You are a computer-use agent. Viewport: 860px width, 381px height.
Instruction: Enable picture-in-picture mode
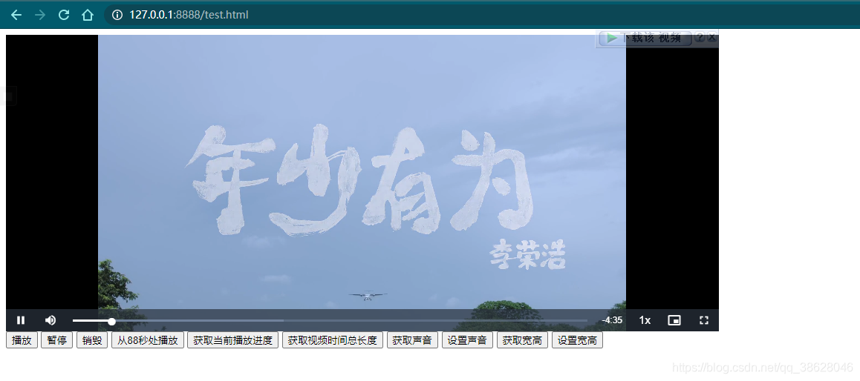click(674, 321)
